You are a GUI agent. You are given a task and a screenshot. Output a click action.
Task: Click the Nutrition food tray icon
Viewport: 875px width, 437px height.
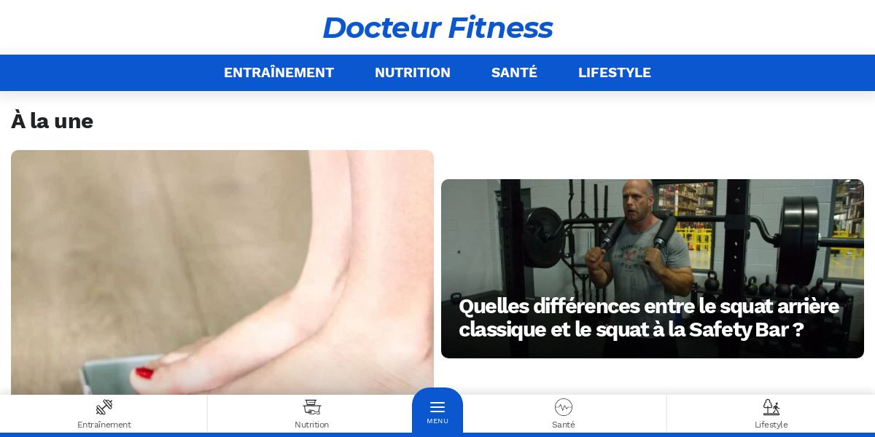[x=312, y=407]
